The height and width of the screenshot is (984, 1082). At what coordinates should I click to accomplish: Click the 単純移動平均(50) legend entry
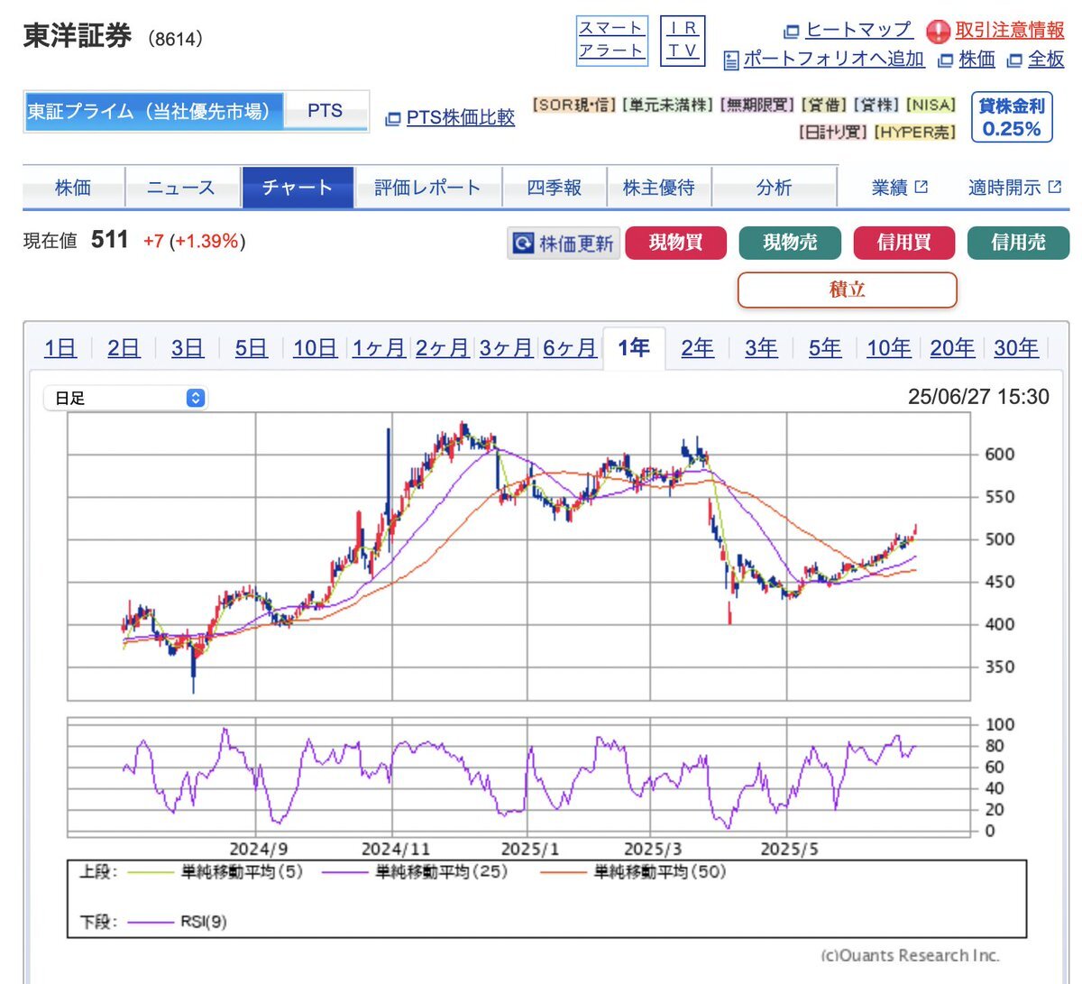coord(633,872)
